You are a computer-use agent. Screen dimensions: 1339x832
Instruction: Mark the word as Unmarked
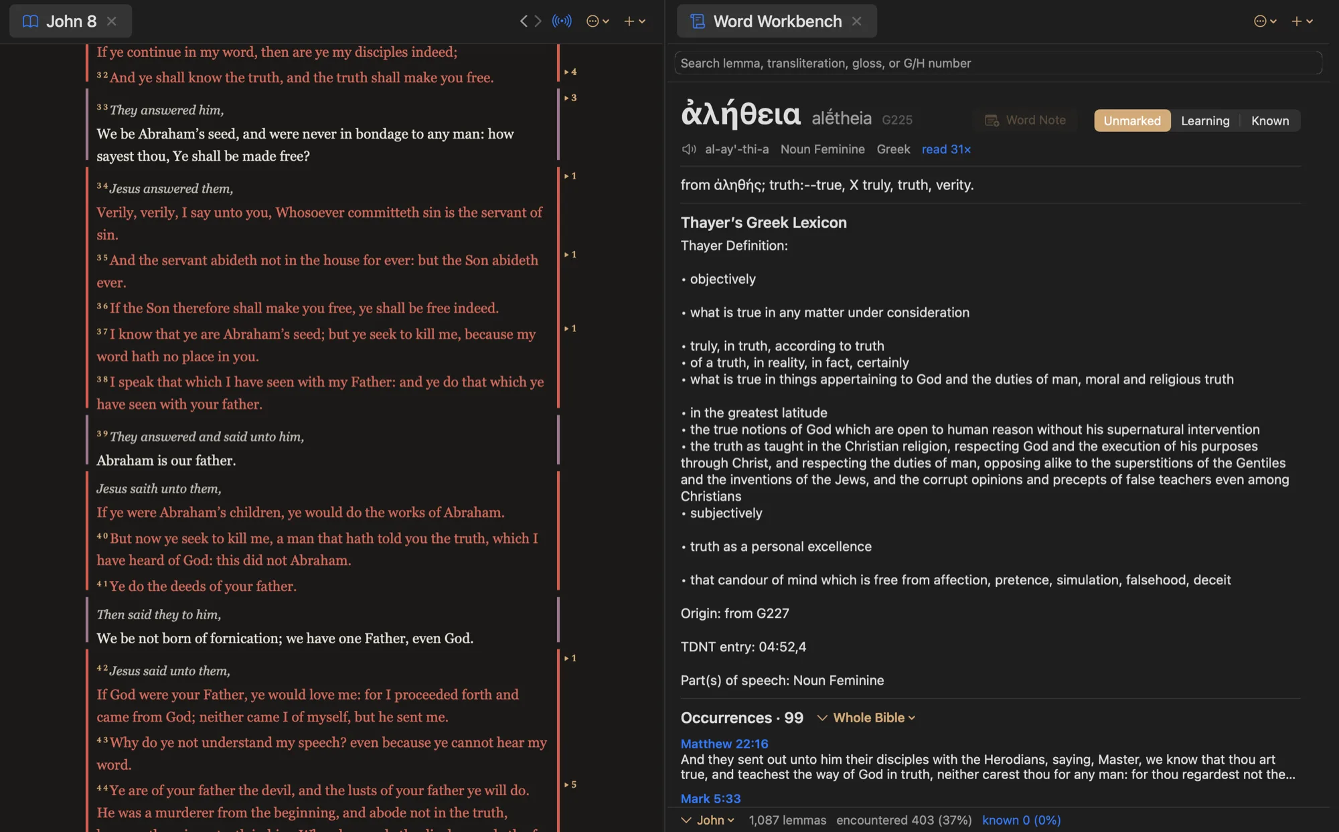coord(1132,120)
